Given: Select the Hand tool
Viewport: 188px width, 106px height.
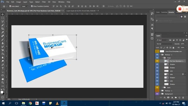Looking at the screenshot, I should click(x=3, y=79).
